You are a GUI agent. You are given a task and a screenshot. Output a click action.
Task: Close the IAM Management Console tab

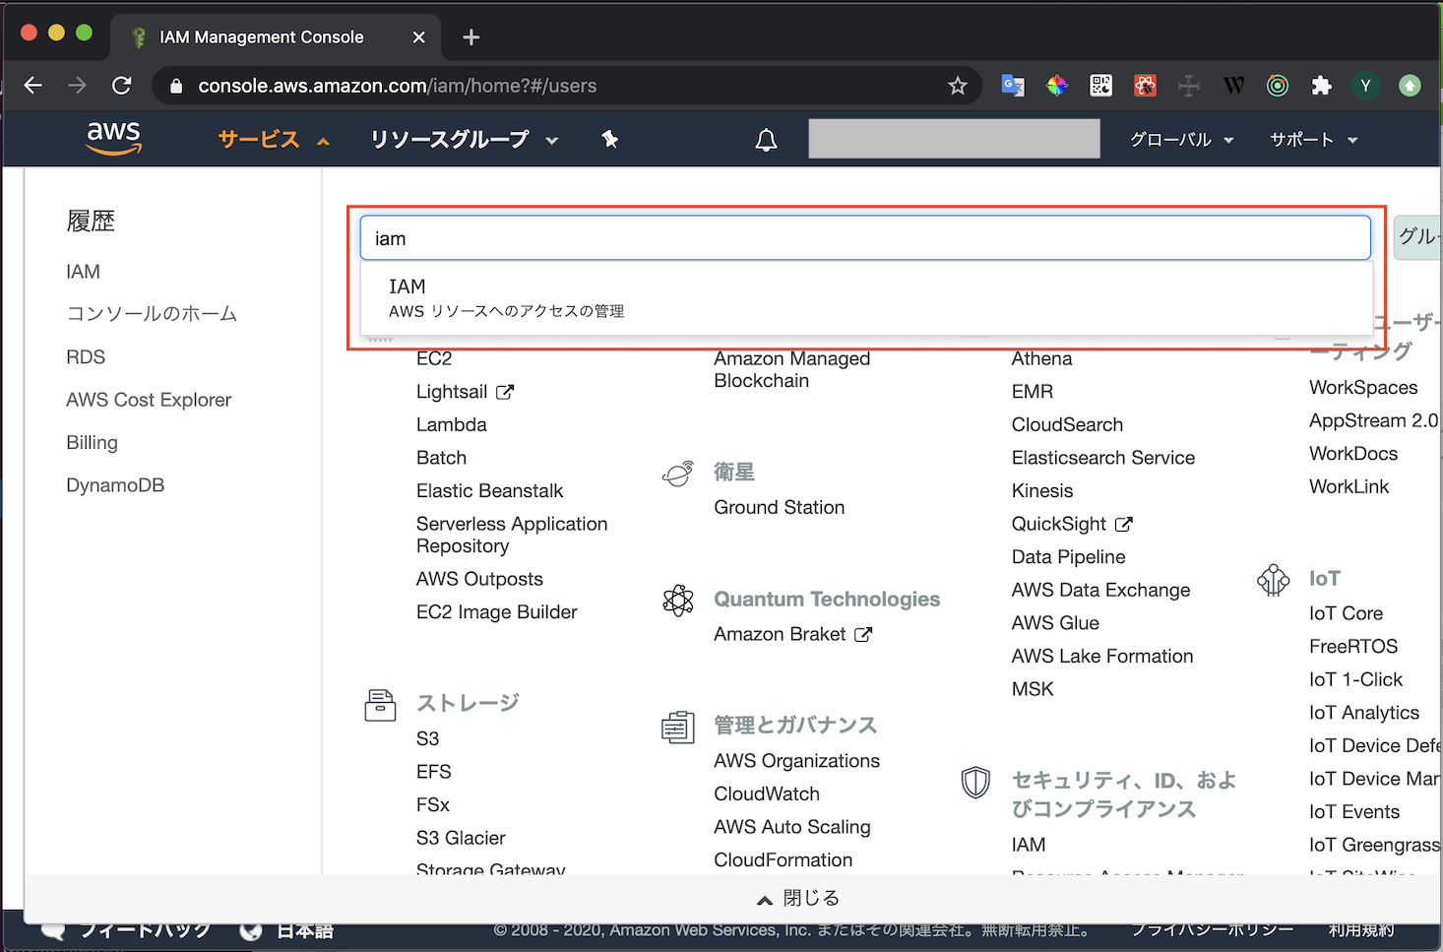coord(419,37)
